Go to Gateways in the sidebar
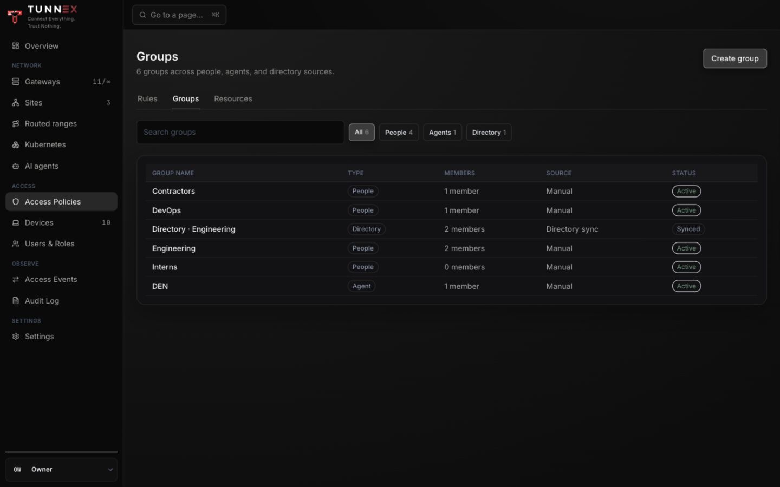 pos(61,82)
